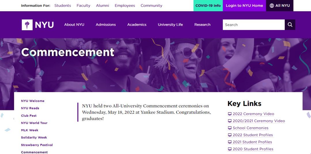Focus the Search input field
This screenshot has width=311, height=154.
coord(253,25)
